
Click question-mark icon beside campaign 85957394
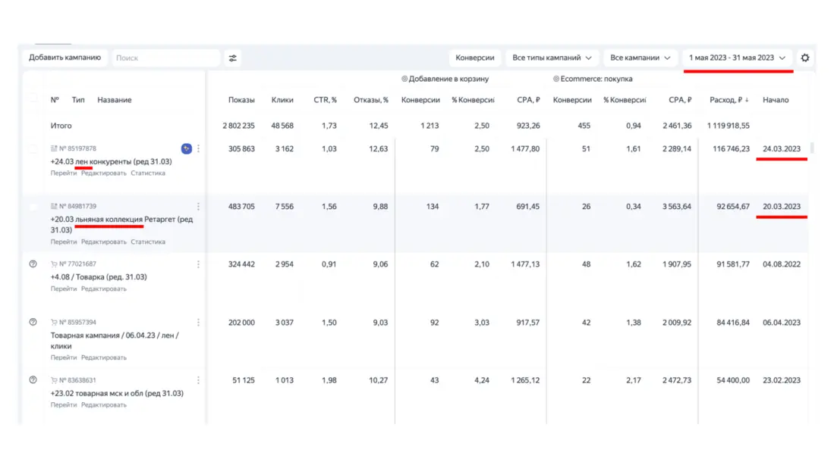[x=33, y=322]
